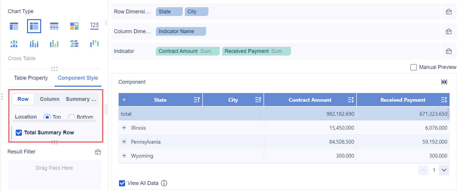Click the color table chart type icon
460x191 pixels.
[74, 26]
